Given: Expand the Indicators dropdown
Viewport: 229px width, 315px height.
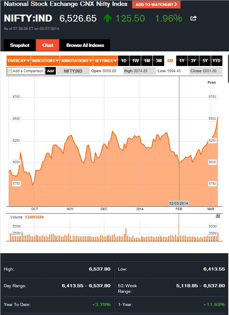Looking at the screenshot, I should 45,61.
